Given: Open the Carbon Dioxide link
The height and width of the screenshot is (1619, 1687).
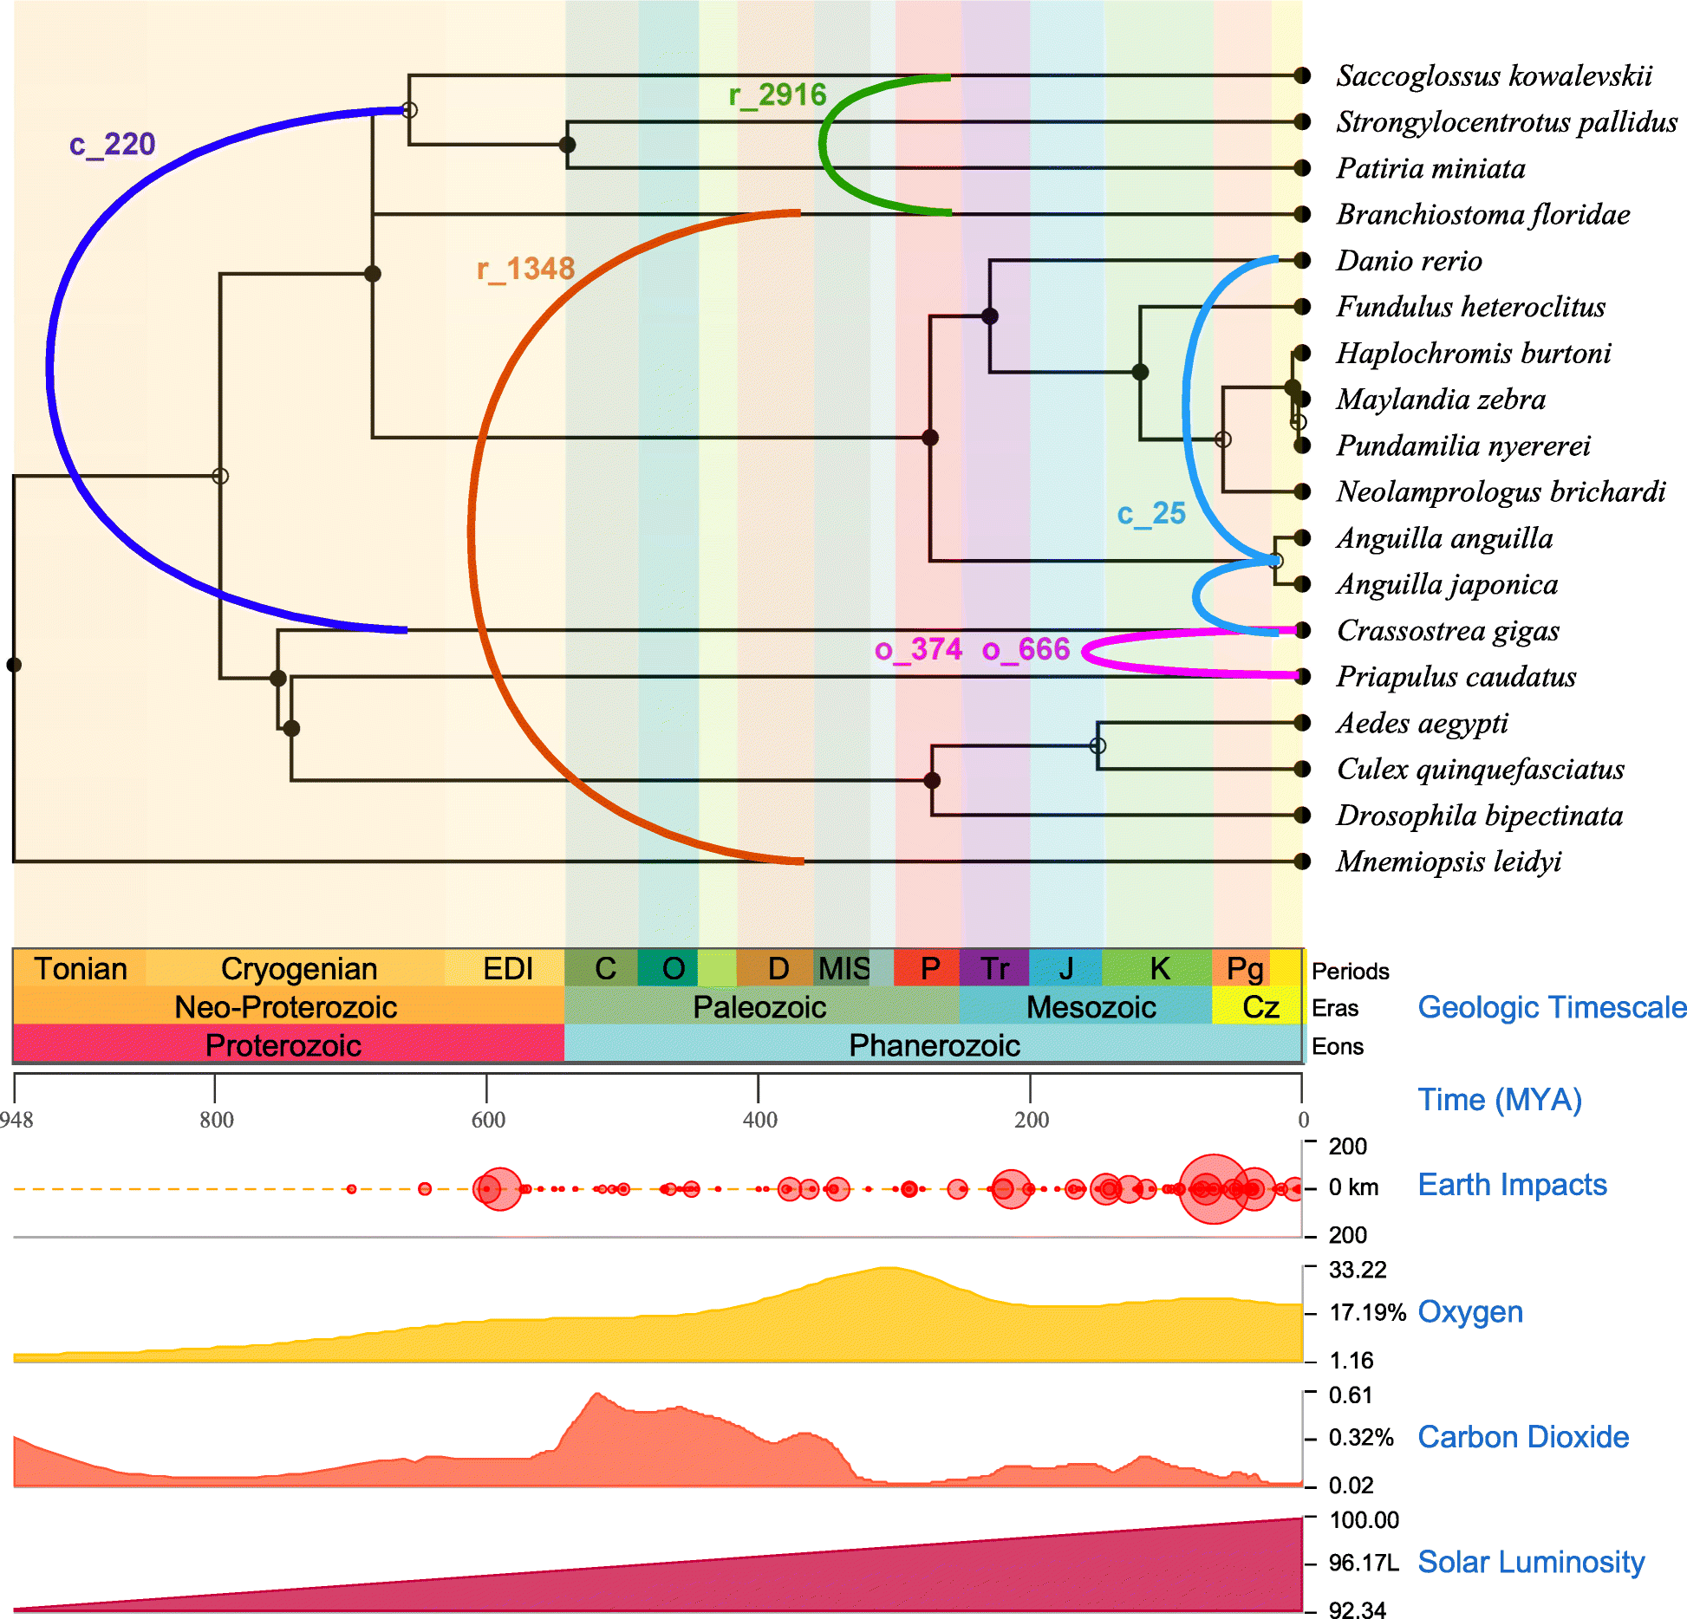Looking at the screenshot, I should [1523, 1437].
